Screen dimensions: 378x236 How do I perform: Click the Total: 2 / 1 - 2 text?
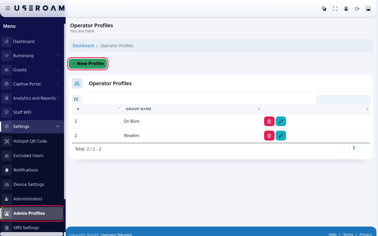88,149
